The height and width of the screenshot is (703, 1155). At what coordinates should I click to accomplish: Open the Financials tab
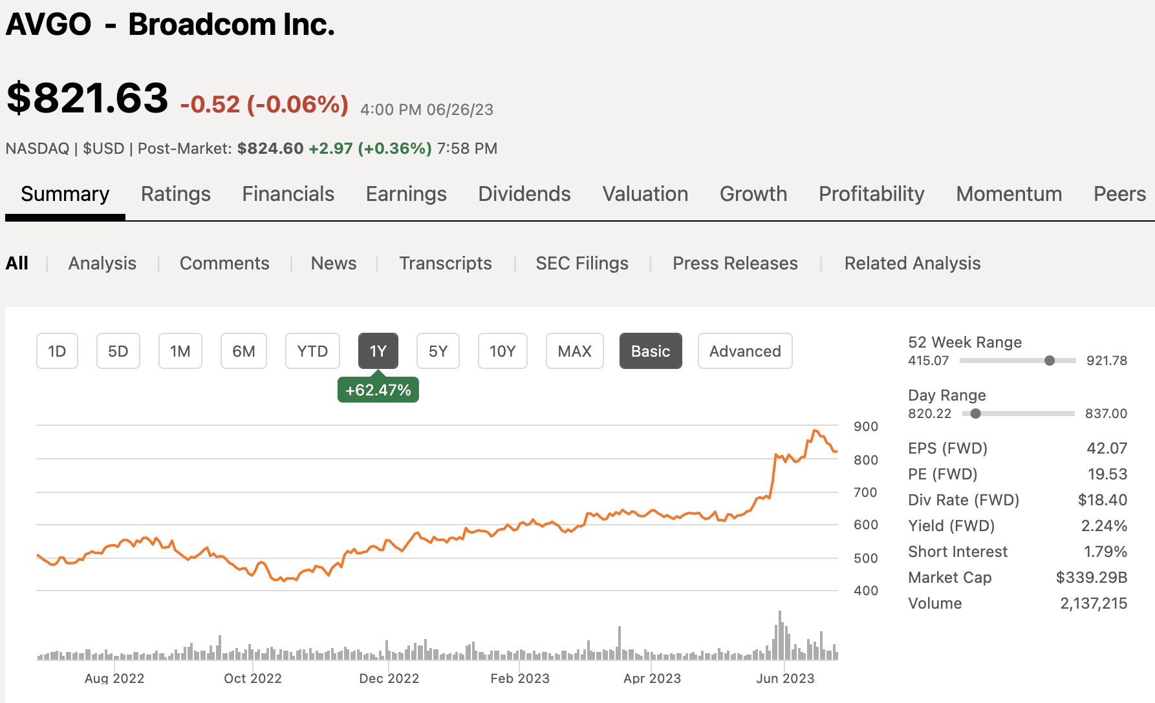[x=288, y=194]
